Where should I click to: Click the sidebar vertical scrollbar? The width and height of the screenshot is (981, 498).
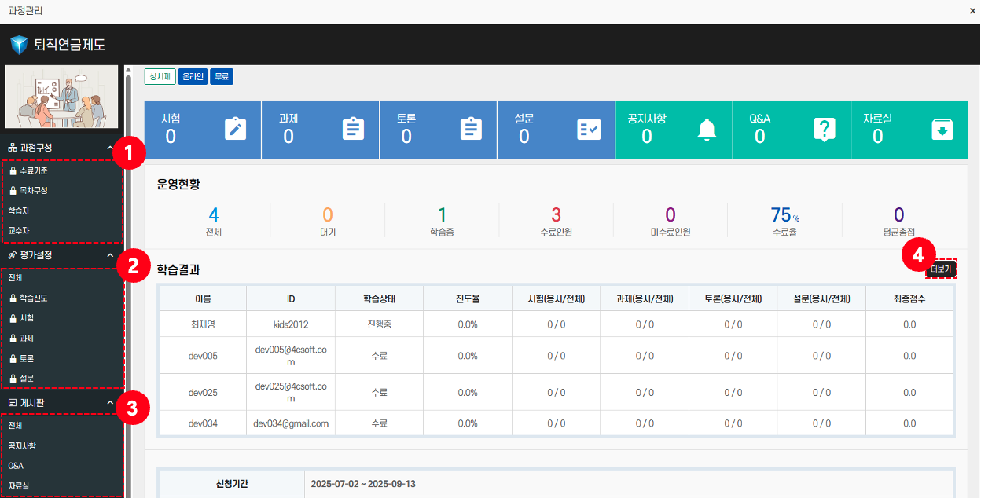pyautogui.click(x=128, y=275)
